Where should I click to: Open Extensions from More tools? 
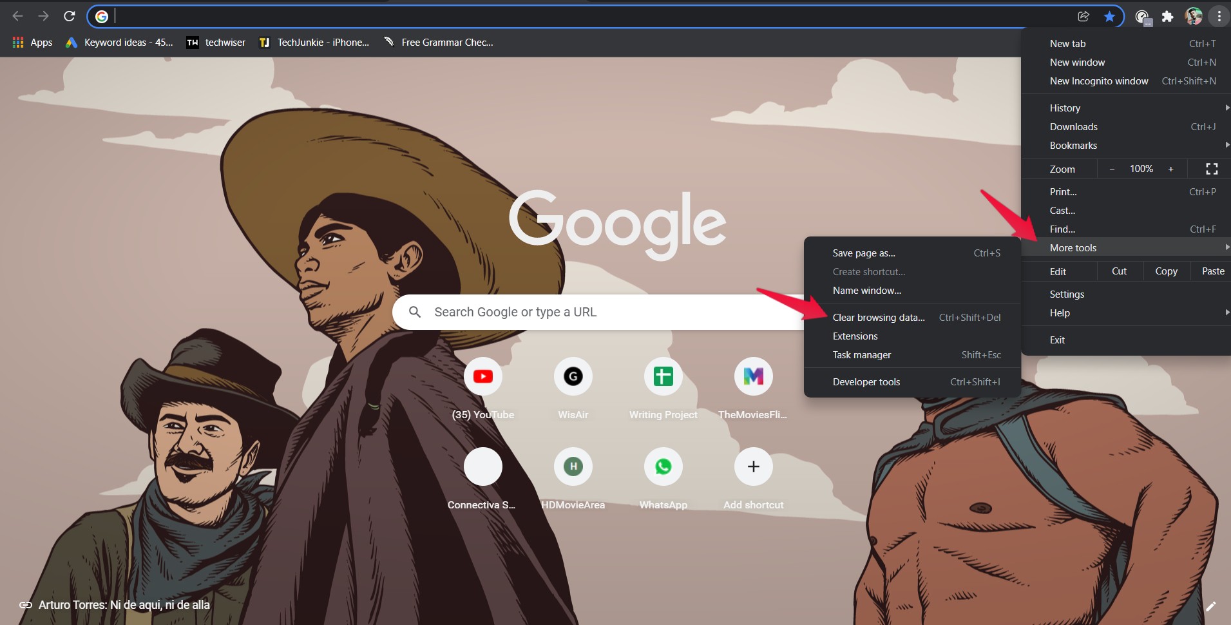[912, 336]
